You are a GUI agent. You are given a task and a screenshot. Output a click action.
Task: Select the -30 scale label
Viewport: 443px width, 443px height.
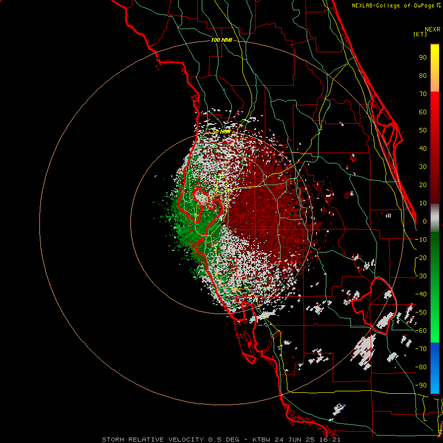coord(421,276)
